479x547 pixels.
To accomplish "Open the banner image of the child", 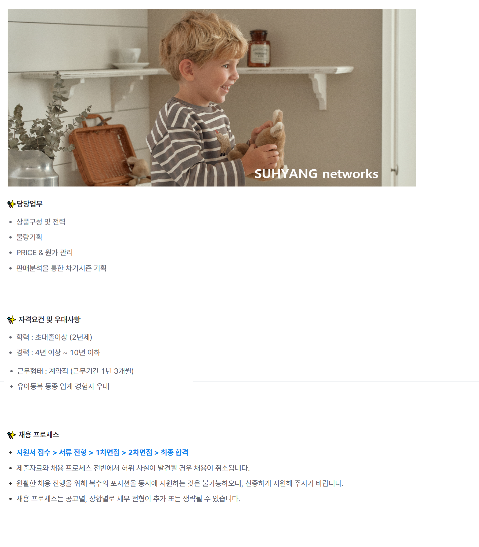I will [x=211, y=97].
